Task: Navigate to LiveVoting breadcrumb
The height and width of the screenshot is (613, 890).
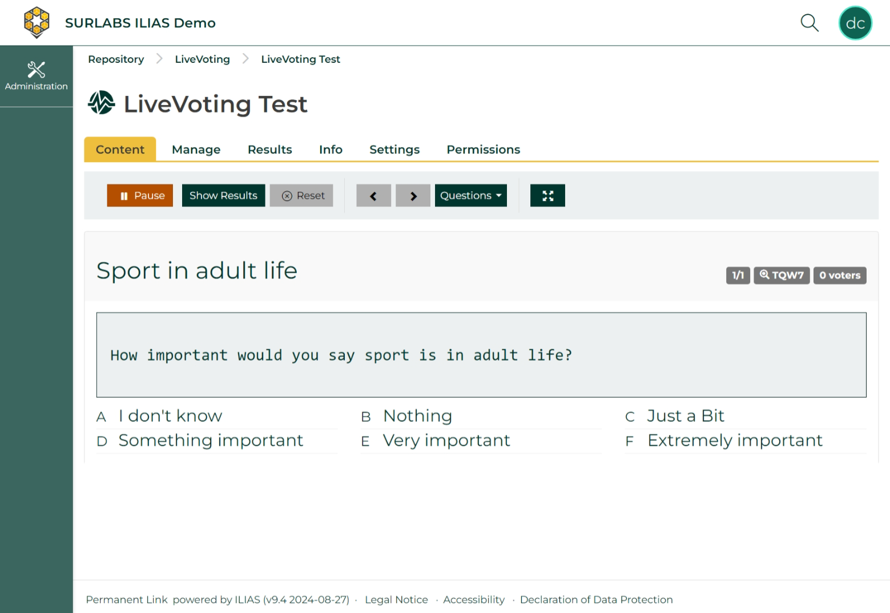Action: (202, 59)
